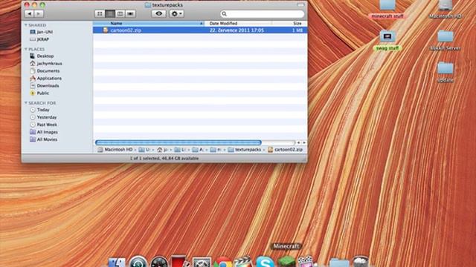
Task: Collapse the SEARCH FOR sidebar section
Action: tap(26, 103)
